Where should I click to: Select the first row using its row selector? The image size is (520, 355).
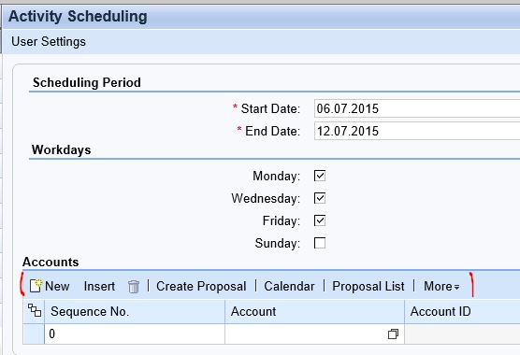pos(34,334)
